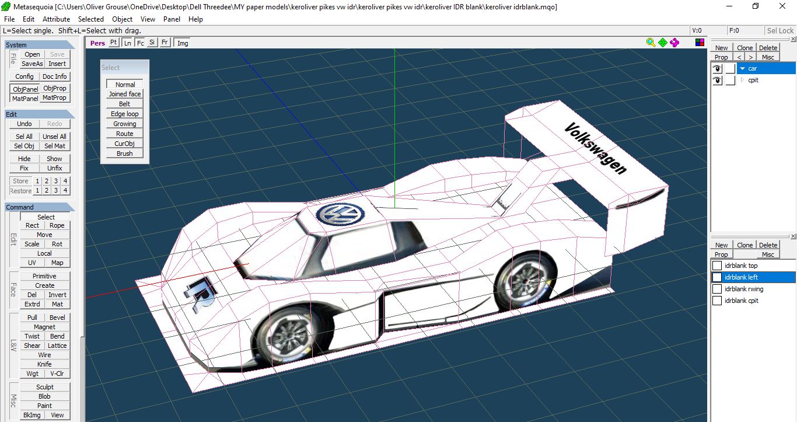
Task: Close the object panel with X
Action: (x=793, y=39)
